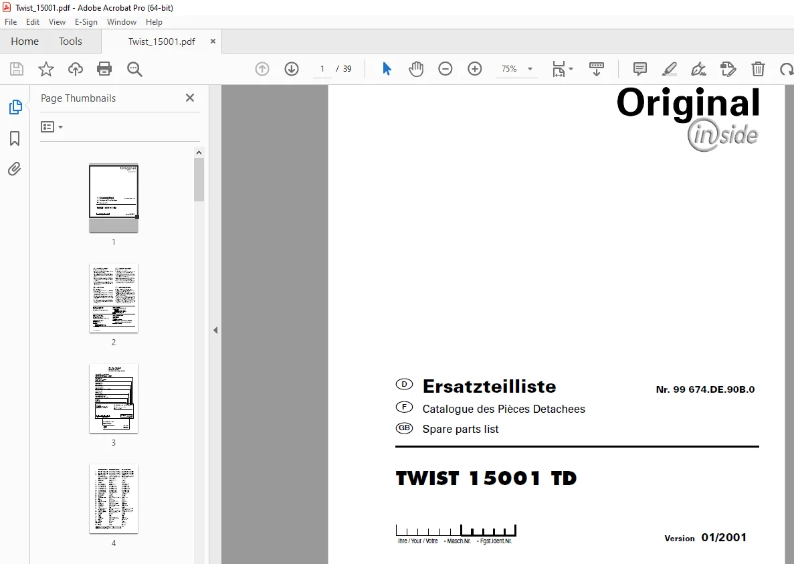The image size is (794, 564).
Task: Open the Window menu
Action: (122, 22)
